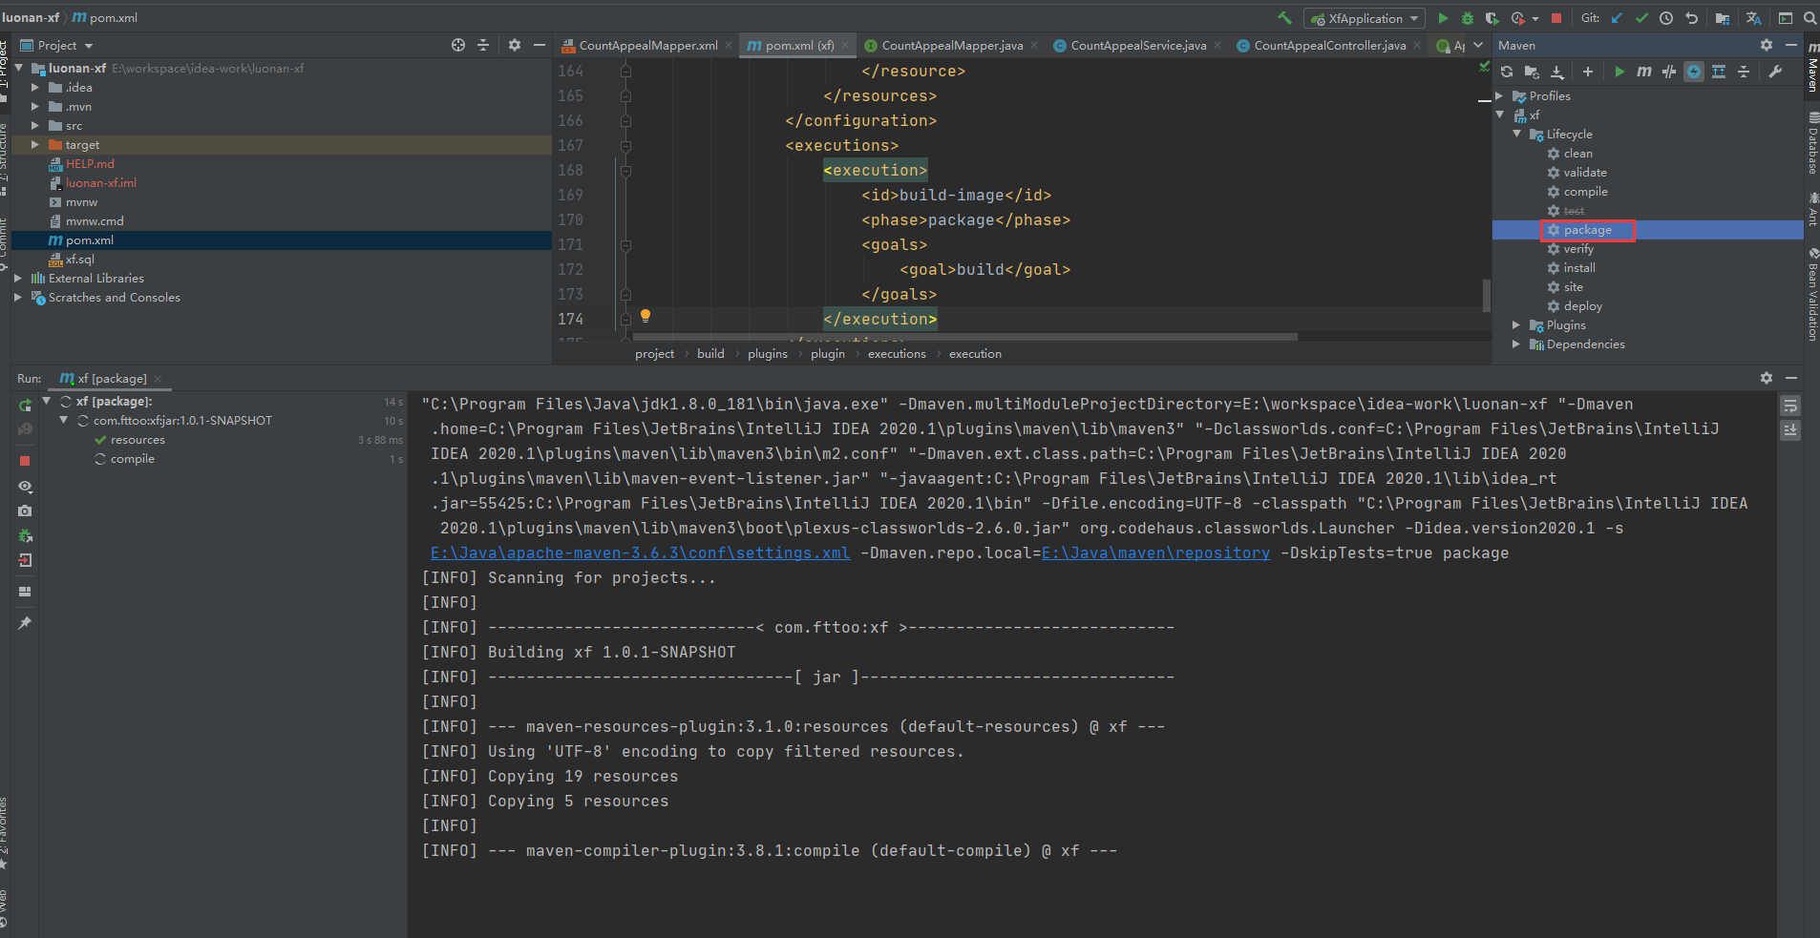
Task: Open the maven repository path link
Action: (x=1155, y=553)
